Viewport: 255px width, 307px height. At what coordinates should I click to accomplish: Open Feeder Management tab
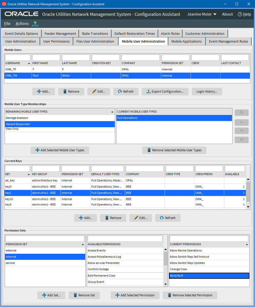pyautogui.click(x=60, y=33)
